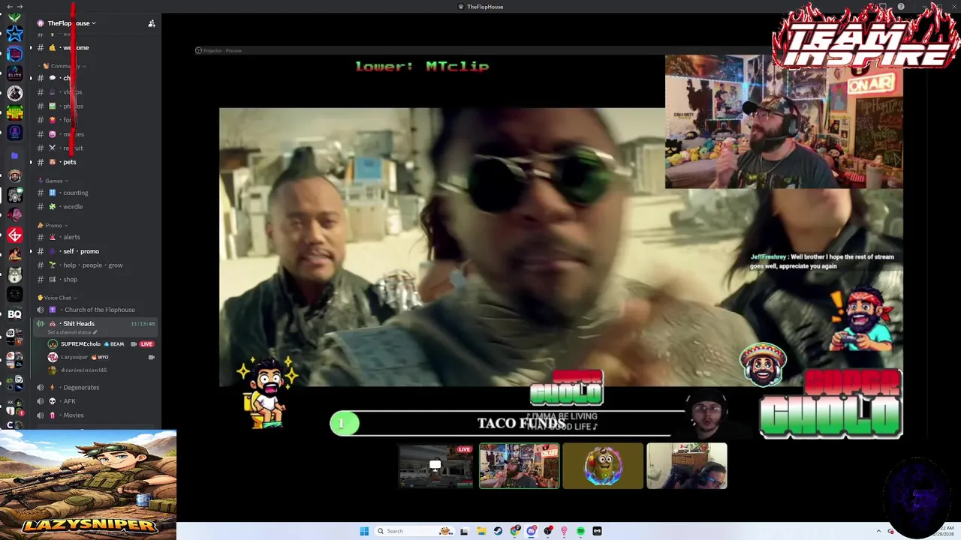961x540 pixels.
Task: Click the invite people icon beside server name
Action: 152,23
